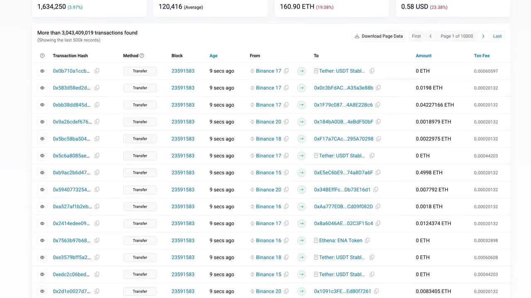This screenshot has height=298, width=531.
Task: Click the First pagination button
Action: pos(416,36)
